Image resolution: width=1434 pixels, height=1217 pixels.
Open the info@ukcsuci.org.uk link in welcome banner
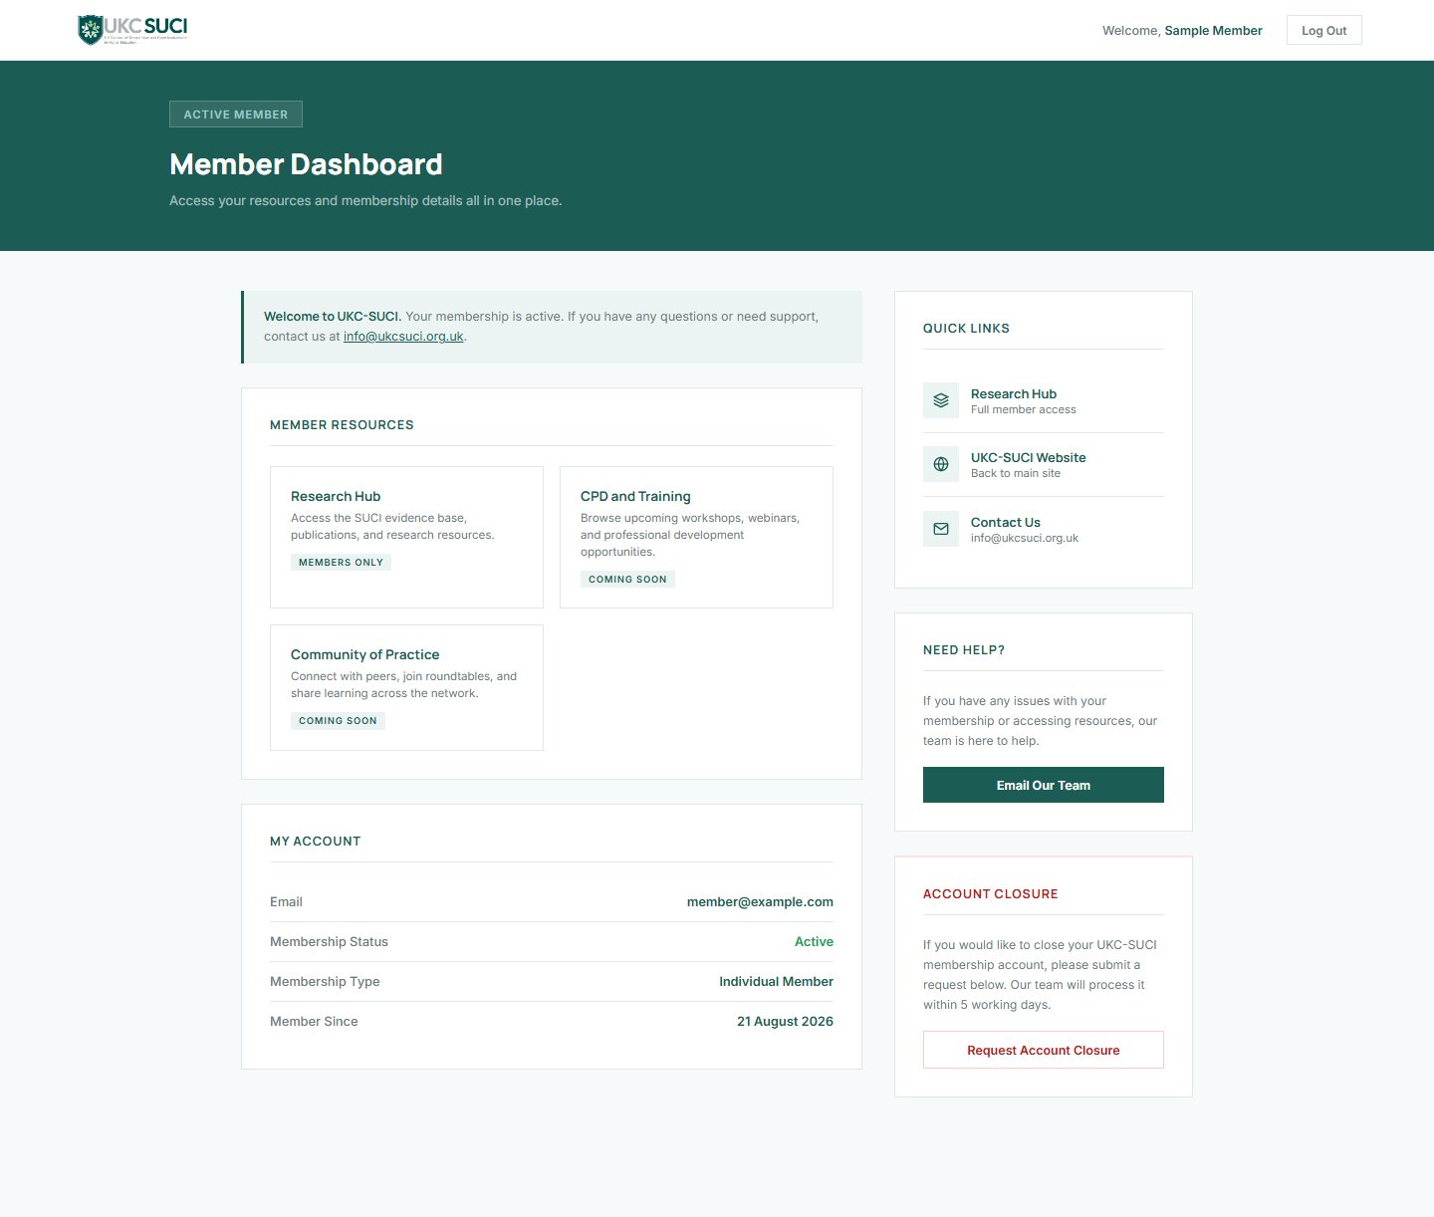click(x=403, y=336)
